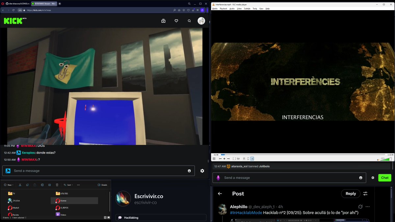Reload the Kick page
Screen dimensions: 395x222
[13, 10]
